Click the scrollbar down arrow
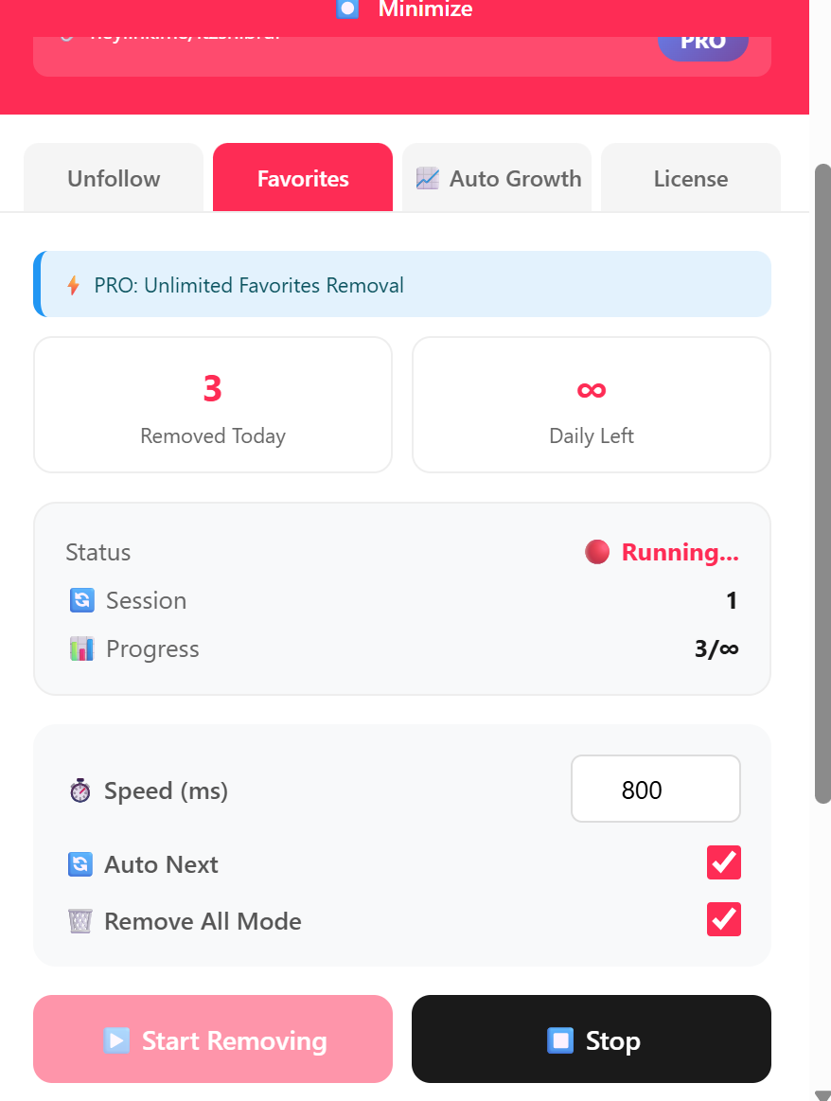Image resolution: width=831 pixels, height=1101 pixels. [x=823, y=1094]
